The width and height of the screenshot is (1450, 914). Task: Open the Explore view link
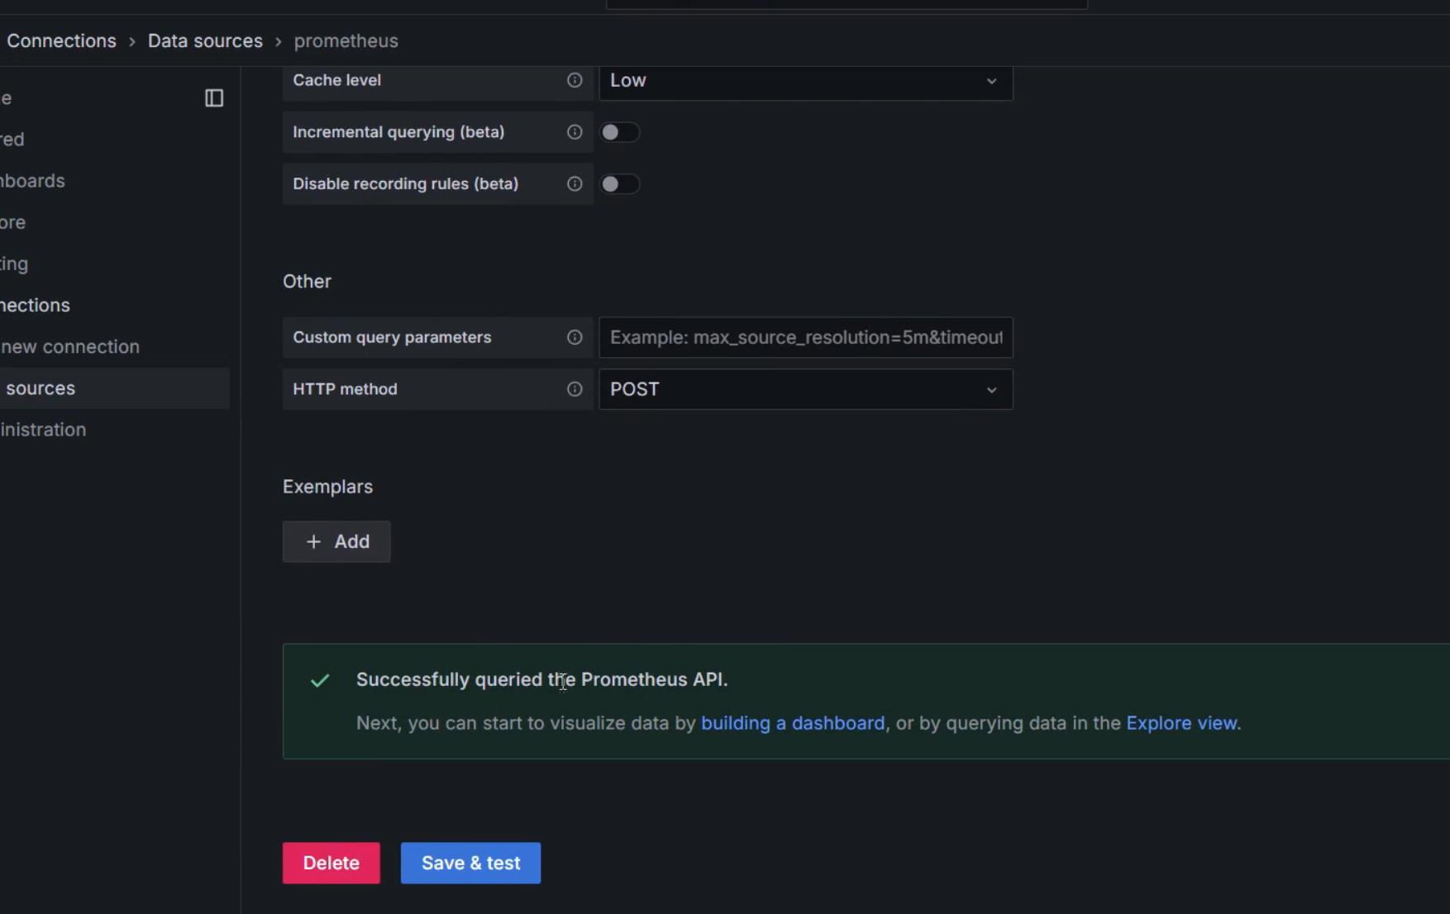coord(1181,723)
